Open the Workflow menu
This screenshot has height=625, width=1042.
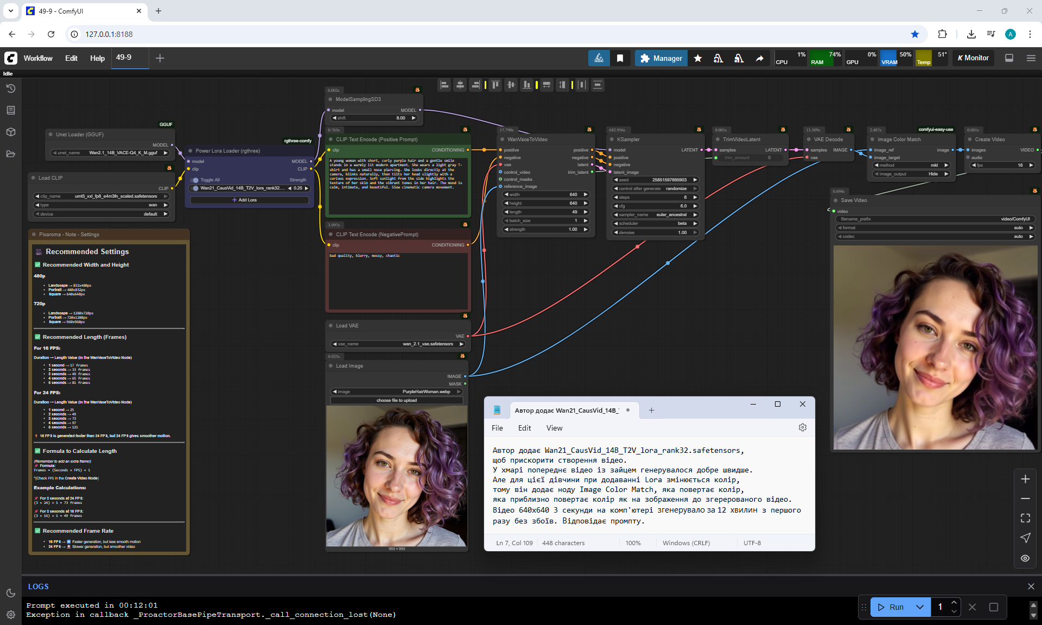coord(38,58)
